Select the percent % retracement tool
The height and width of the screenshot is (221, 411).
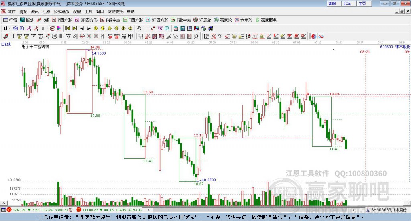coord(220,36)
